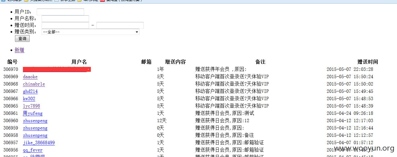The width and height of the screenshot is (397, 157).
Task: Click timestamp 2015-05-07 15:48:39
Action: pos(350,106)
